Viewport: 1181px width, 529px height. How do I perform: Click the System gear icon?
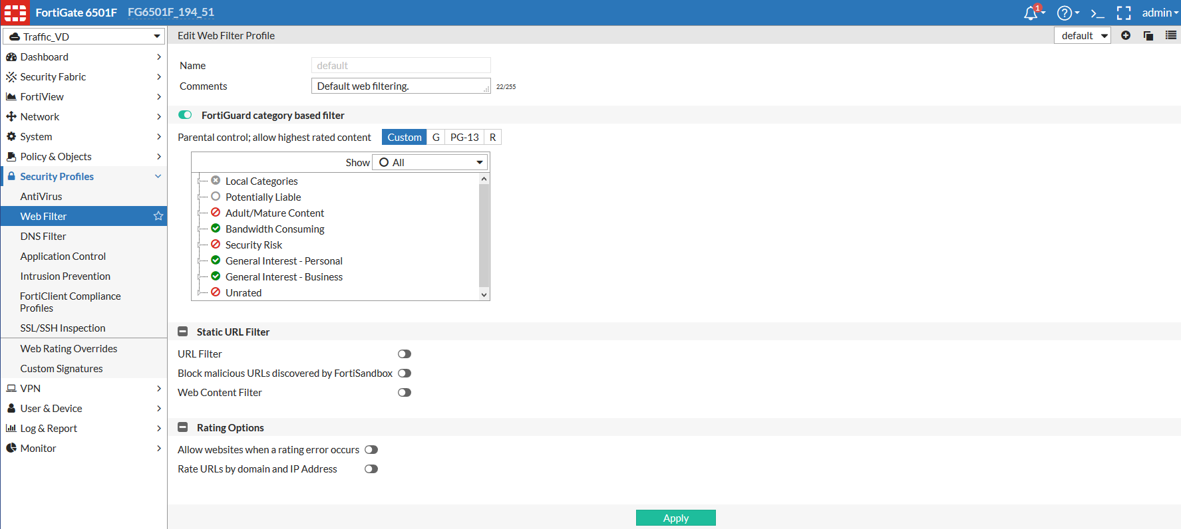[11, 137]
